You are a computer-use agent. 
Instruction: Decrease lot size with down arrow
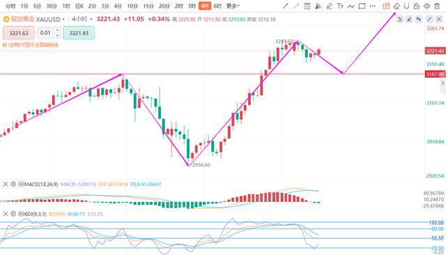[57, 36]
